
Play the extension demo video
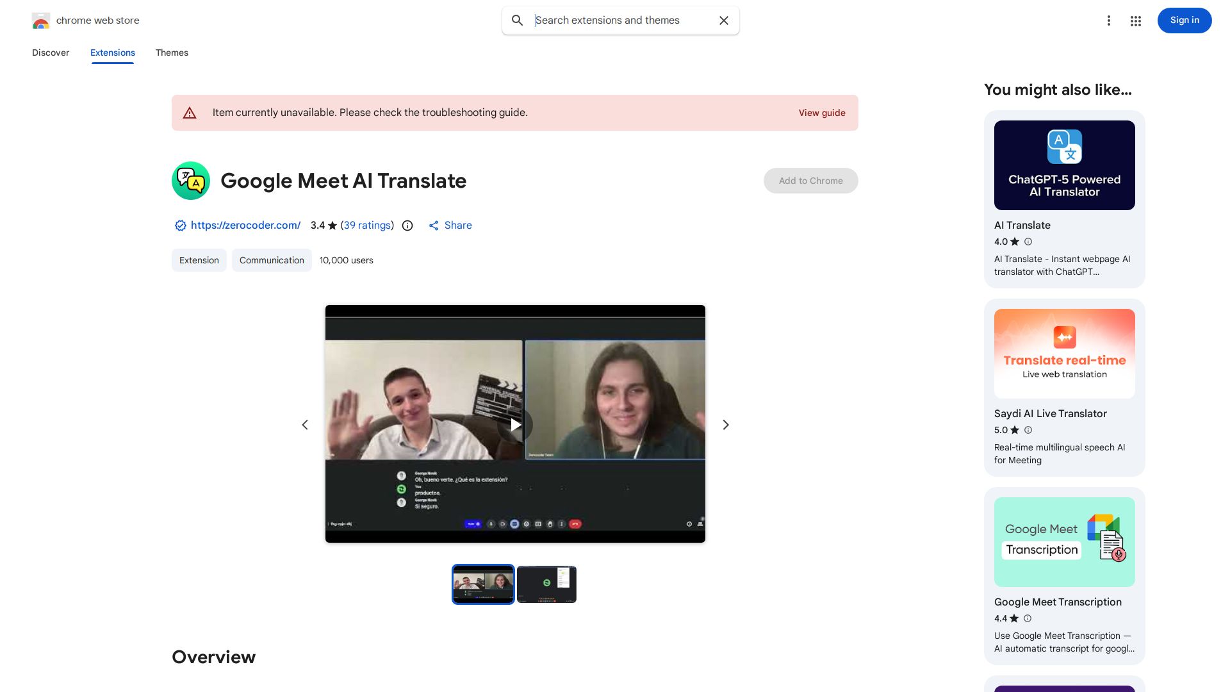(x=515, y=424)
